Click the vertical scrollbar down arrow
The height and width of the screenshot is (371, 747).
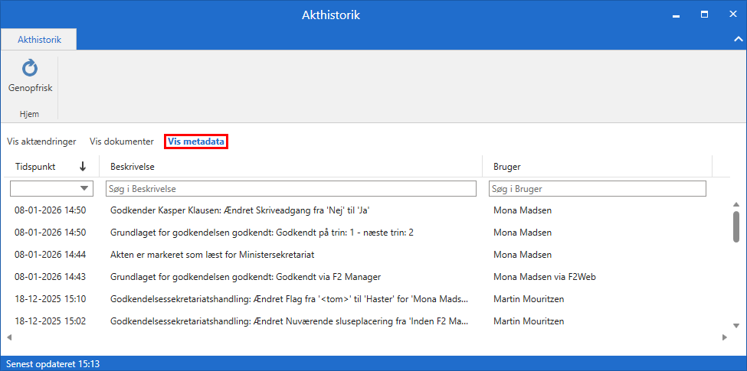pos(736,326)
